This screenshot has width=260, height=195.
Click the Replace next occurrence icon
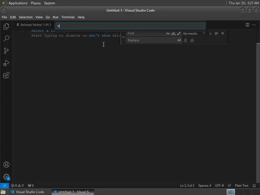[x=185, y=40]
